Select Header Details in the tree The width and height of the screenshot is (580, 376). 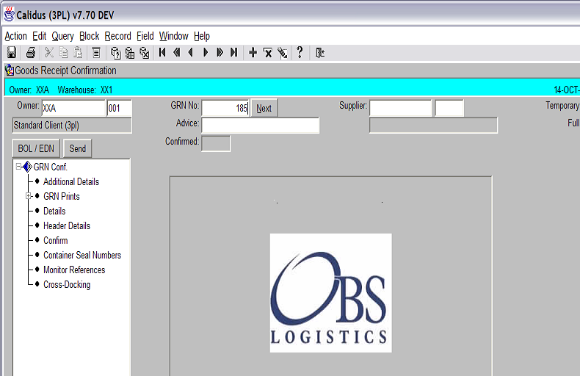tap(67, 225)
